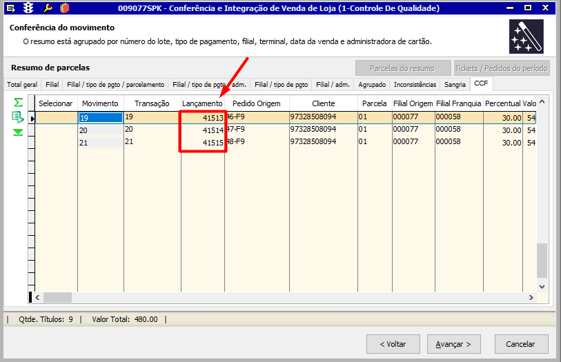Click the horizontal scrollbar left arrow

coord(37,297)
